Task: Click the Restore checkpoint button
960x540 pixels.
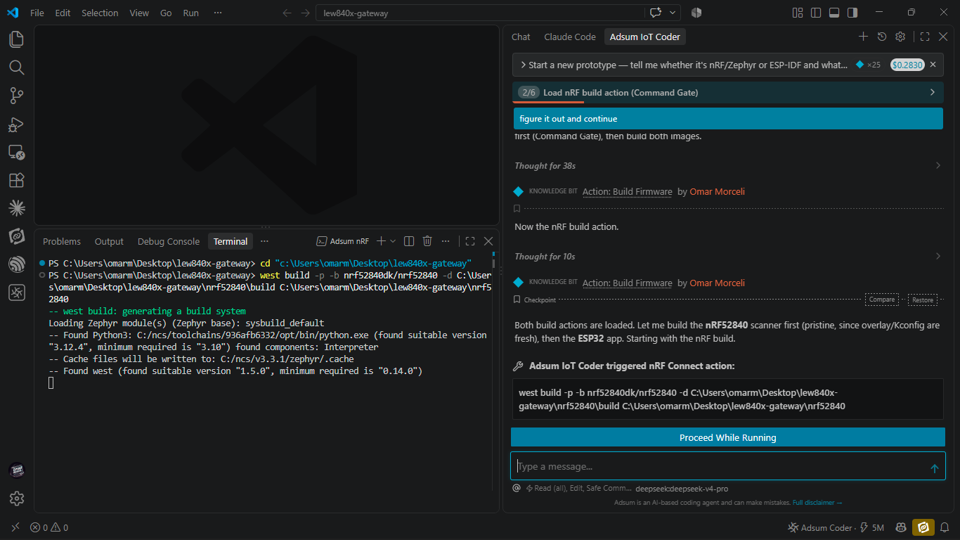Action: (923, 300)
